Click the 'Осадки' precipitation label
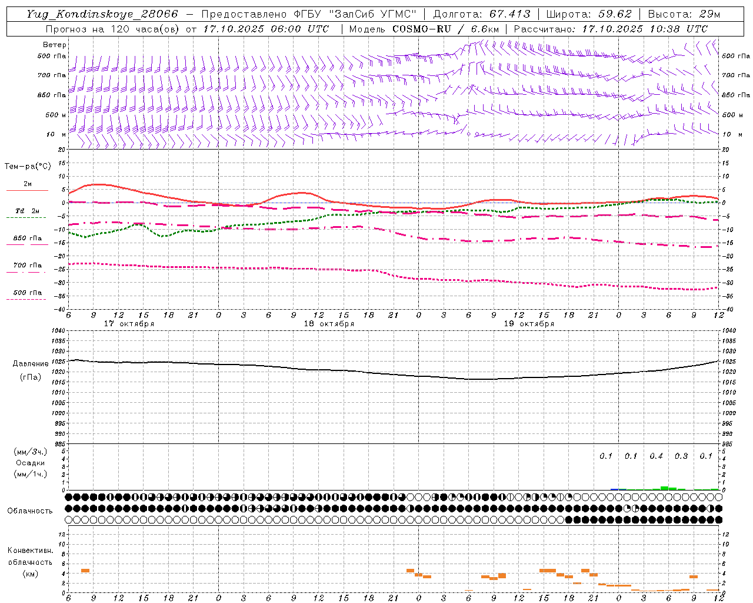 (x=31, y=463)
